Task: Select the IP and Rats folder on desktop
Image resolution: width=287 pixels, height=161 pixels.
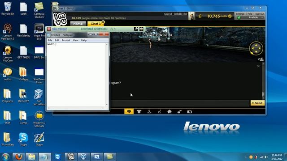Action: coord(8,139)
